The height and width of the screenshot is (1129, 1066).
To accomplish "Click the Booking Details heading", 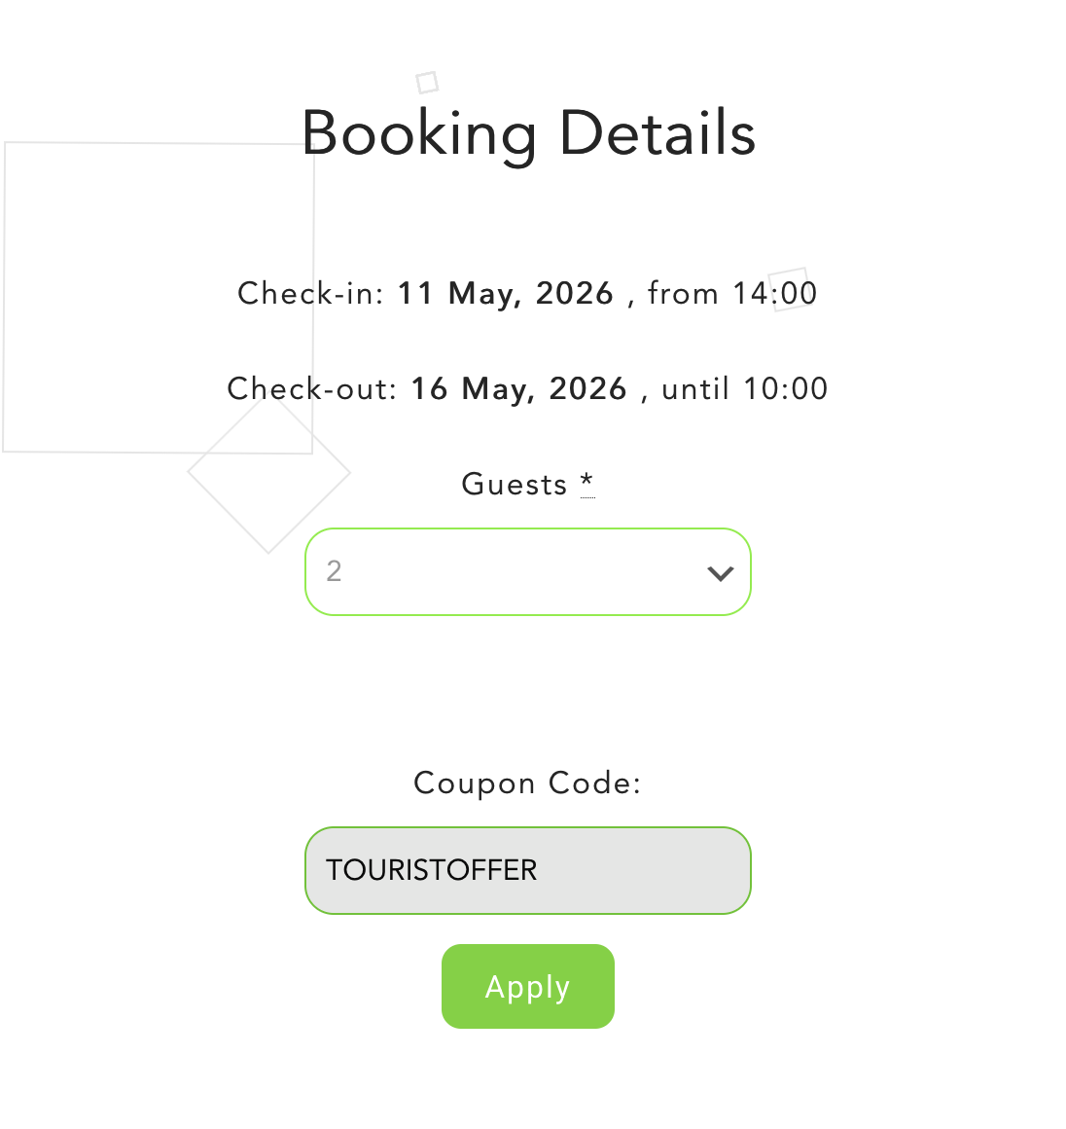I will tap(528, 133).
